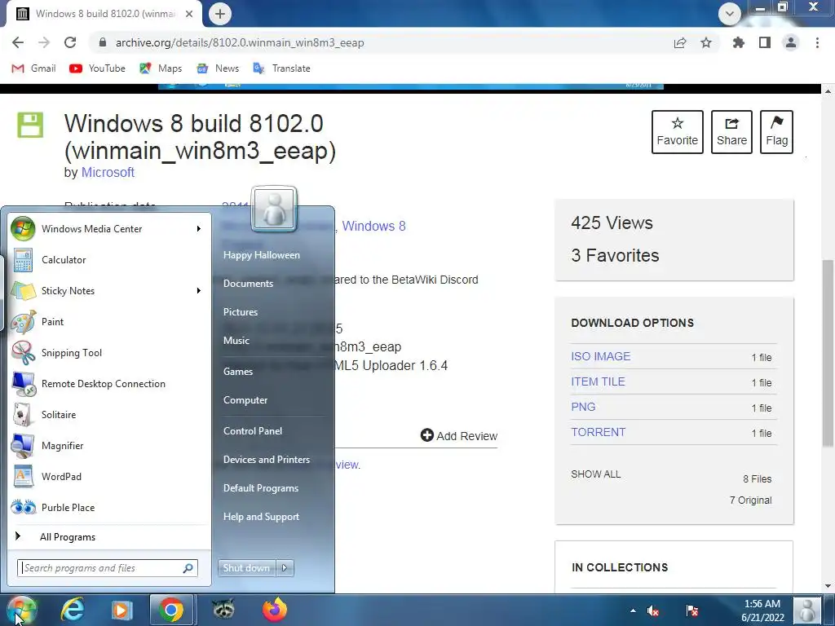Viewport: 835px width, 626px height.
Task: Open Translate bookmark
Action: click(x=281, y=68)
